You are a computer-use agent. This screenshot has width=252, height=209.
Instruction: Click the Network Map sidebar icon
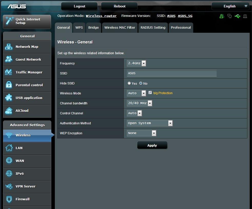(9, 47)
